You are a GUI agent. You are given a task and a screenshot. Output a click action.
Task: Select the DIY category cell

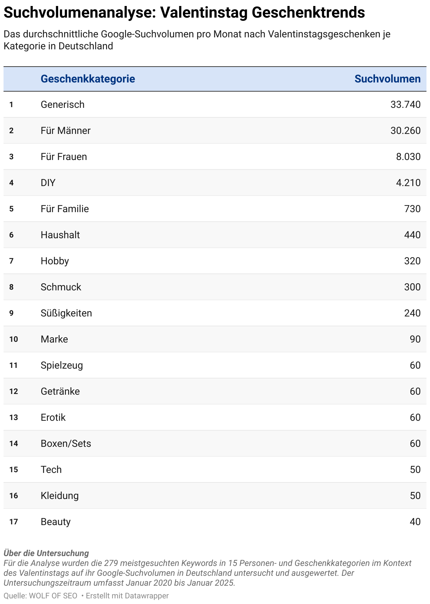point(48,183)
